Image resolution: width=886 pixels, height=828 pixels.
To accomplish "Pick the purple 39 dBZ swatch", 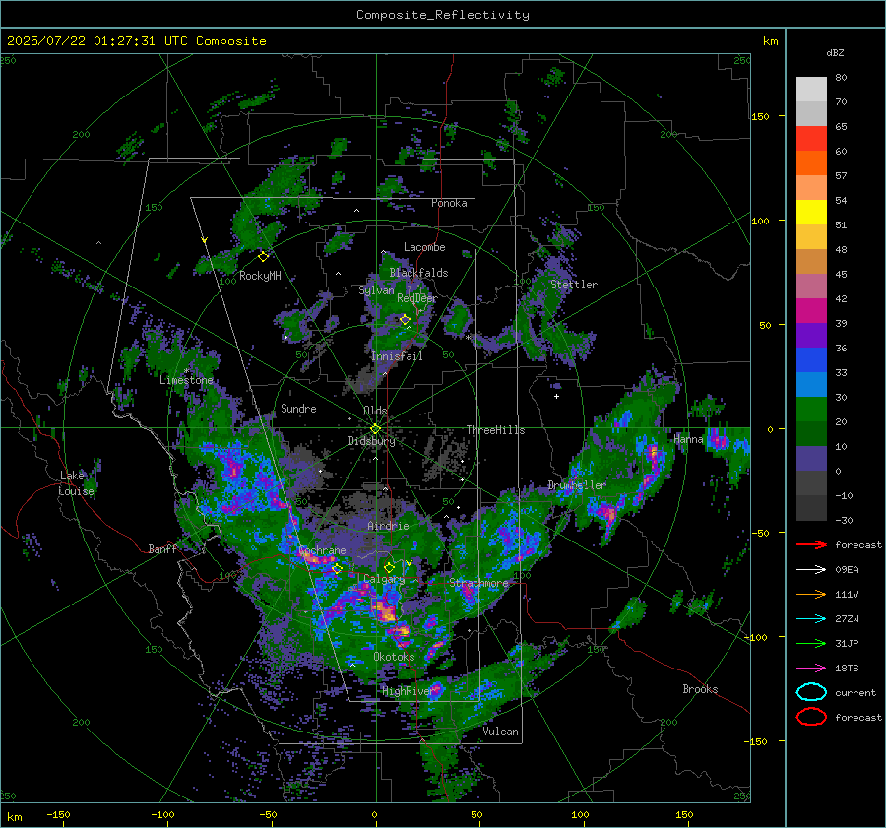I will (x=811, y=335).
